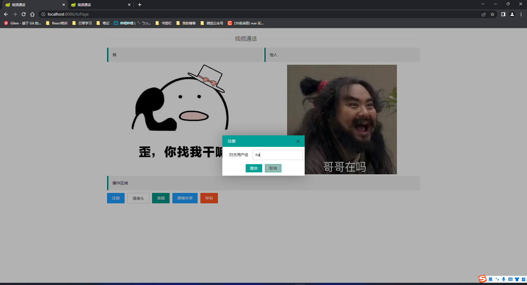Open Sogou soft keyboard icon
The height and width of the screenshot is (285, 527).
pyautogui.click(x=510, y=279)
